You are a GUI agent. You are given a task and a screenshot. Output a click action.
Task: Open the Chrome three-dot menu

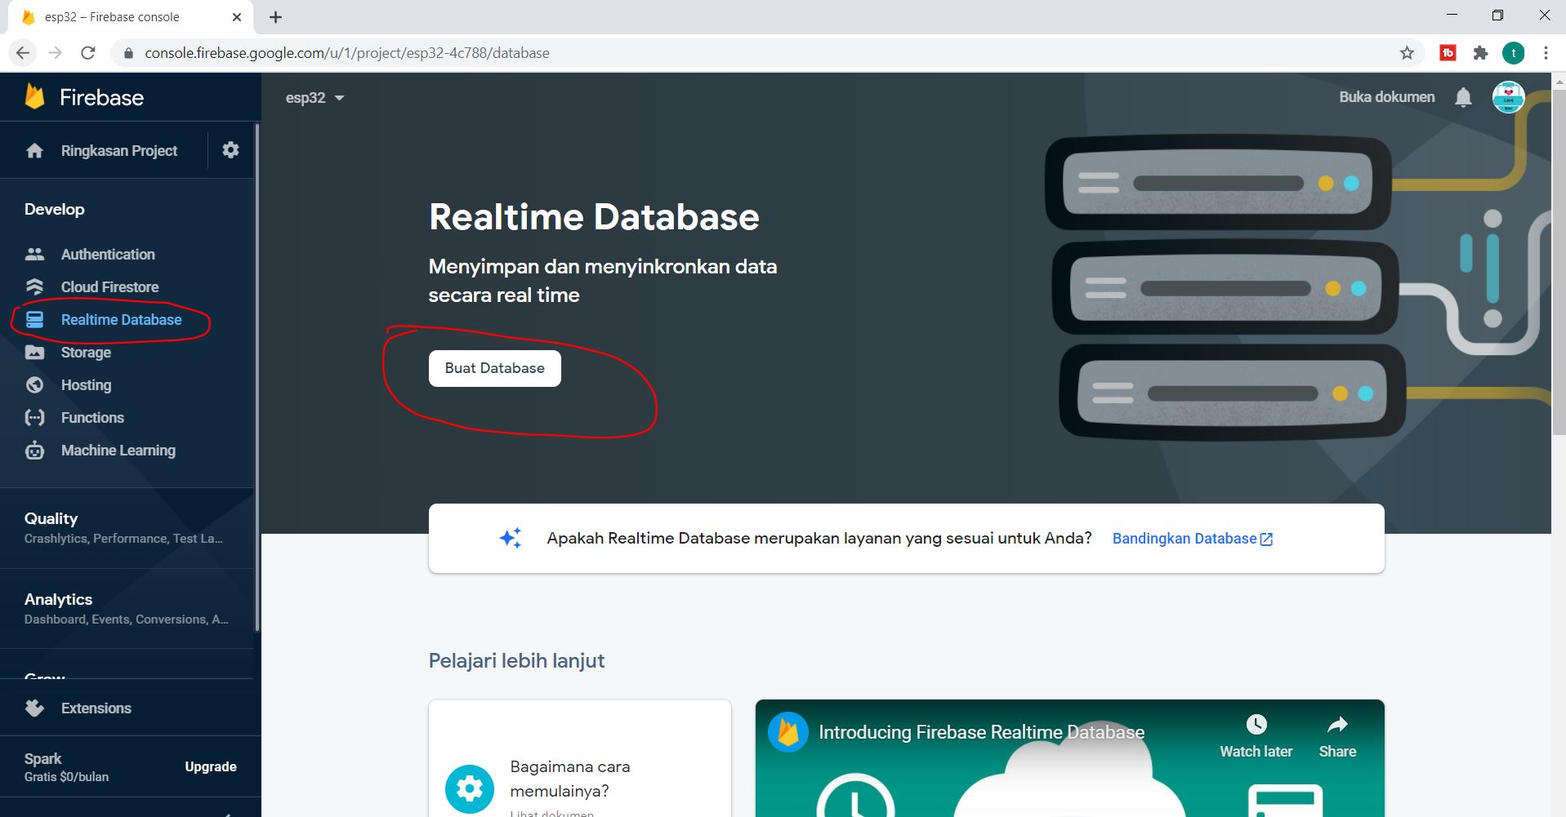tap(1546, 53)
